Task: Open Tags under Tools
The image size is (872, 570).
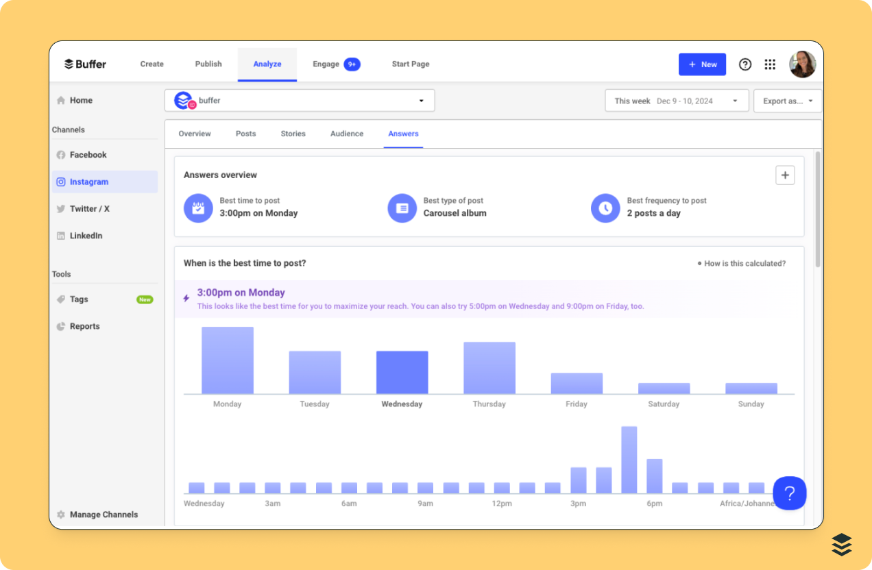Action: click(77, 299)
